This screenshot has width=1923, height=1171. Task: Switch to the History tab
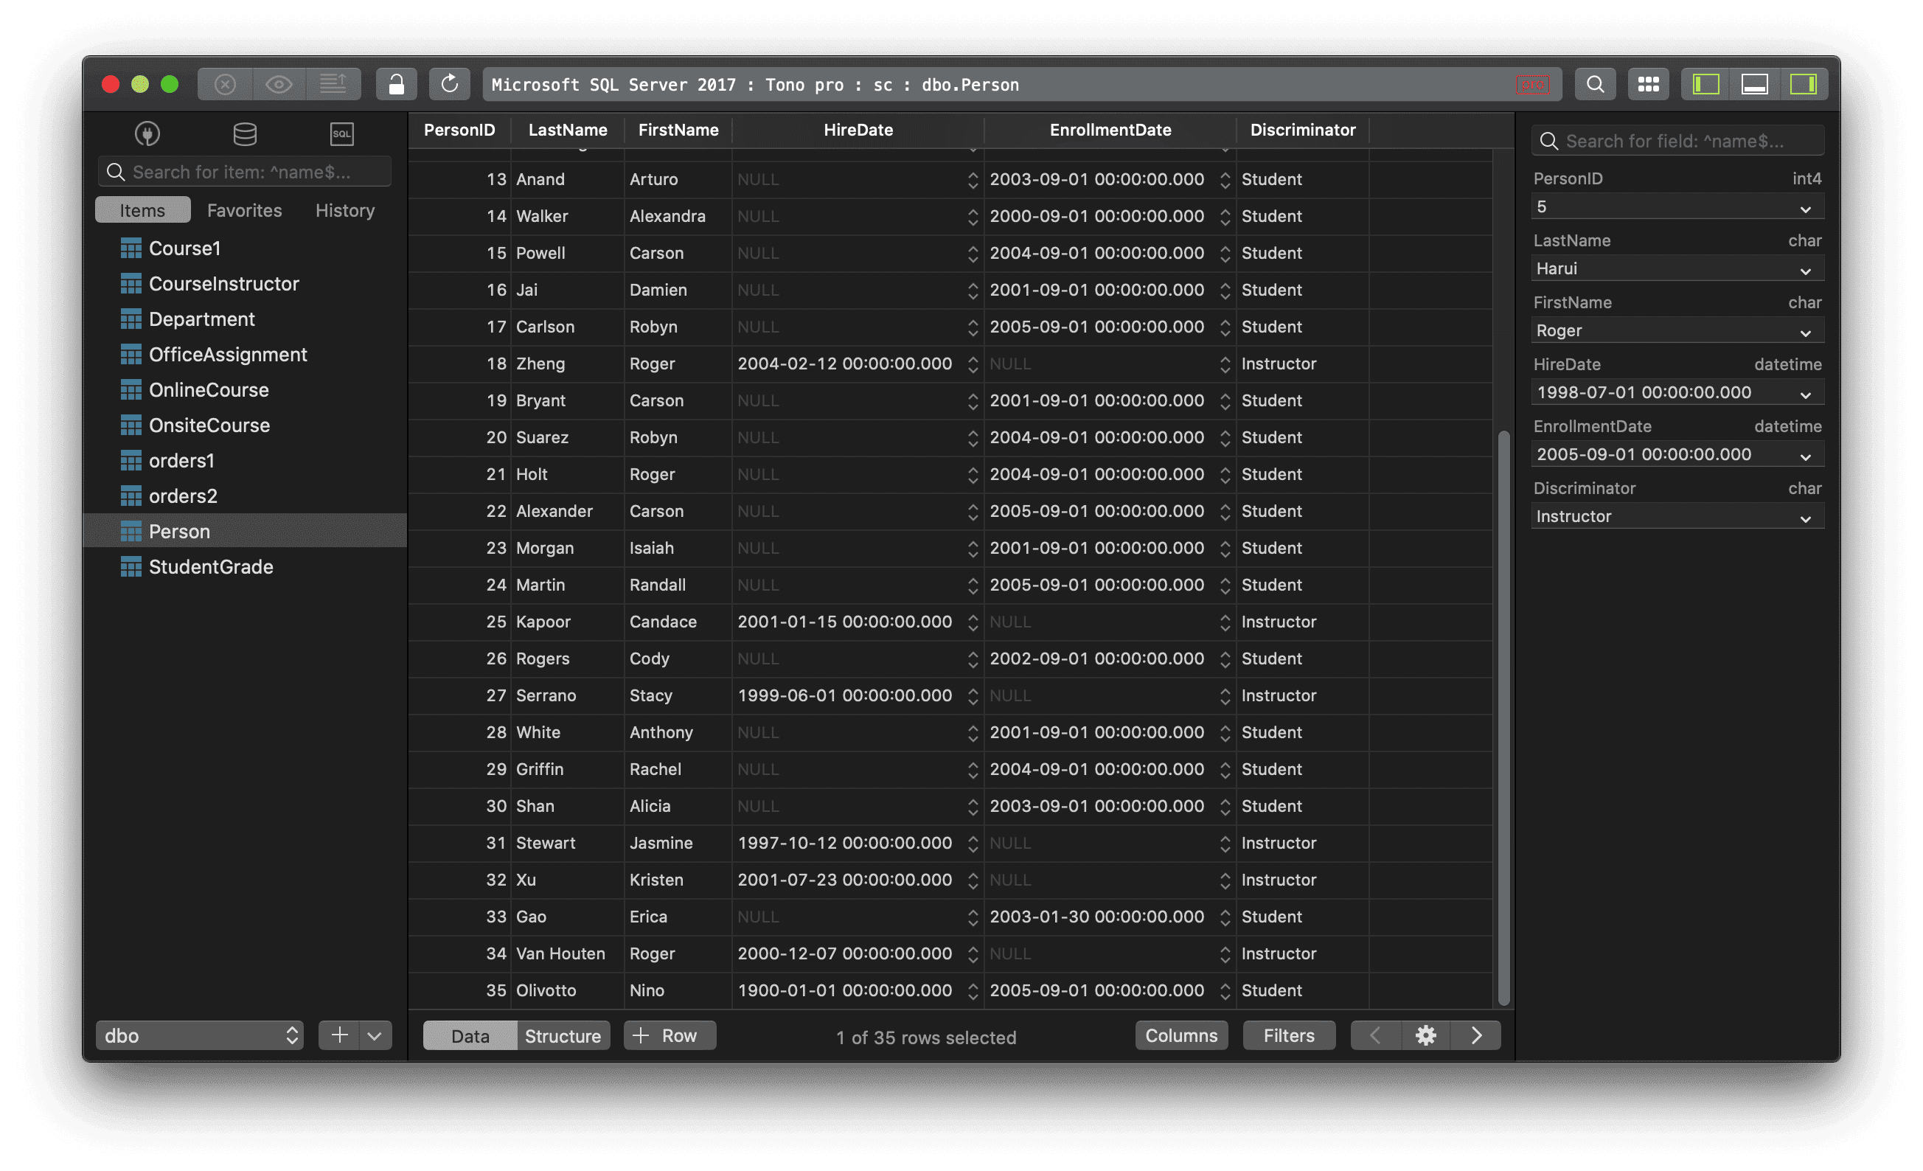[345, 210]
